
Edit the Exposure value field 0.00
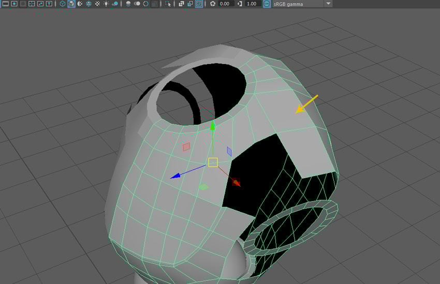(x=226, y=4)
